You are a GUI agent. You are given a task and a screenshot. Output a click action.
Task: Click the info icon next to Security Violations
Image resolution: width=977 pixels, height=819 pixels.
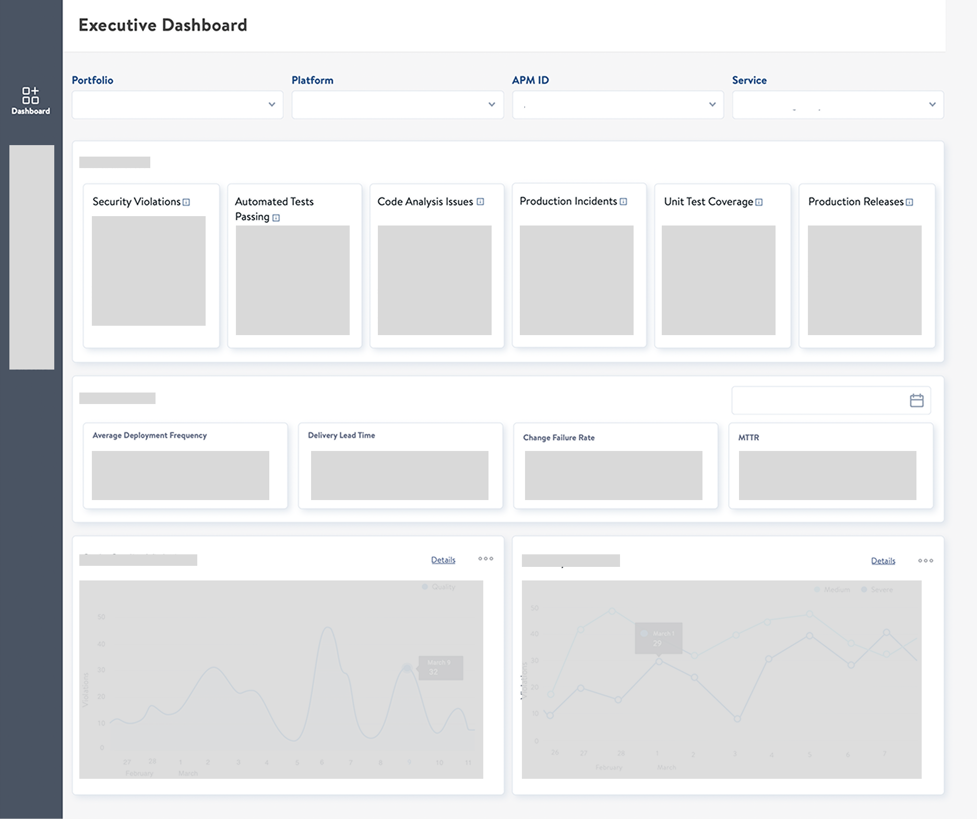[186, 203]
